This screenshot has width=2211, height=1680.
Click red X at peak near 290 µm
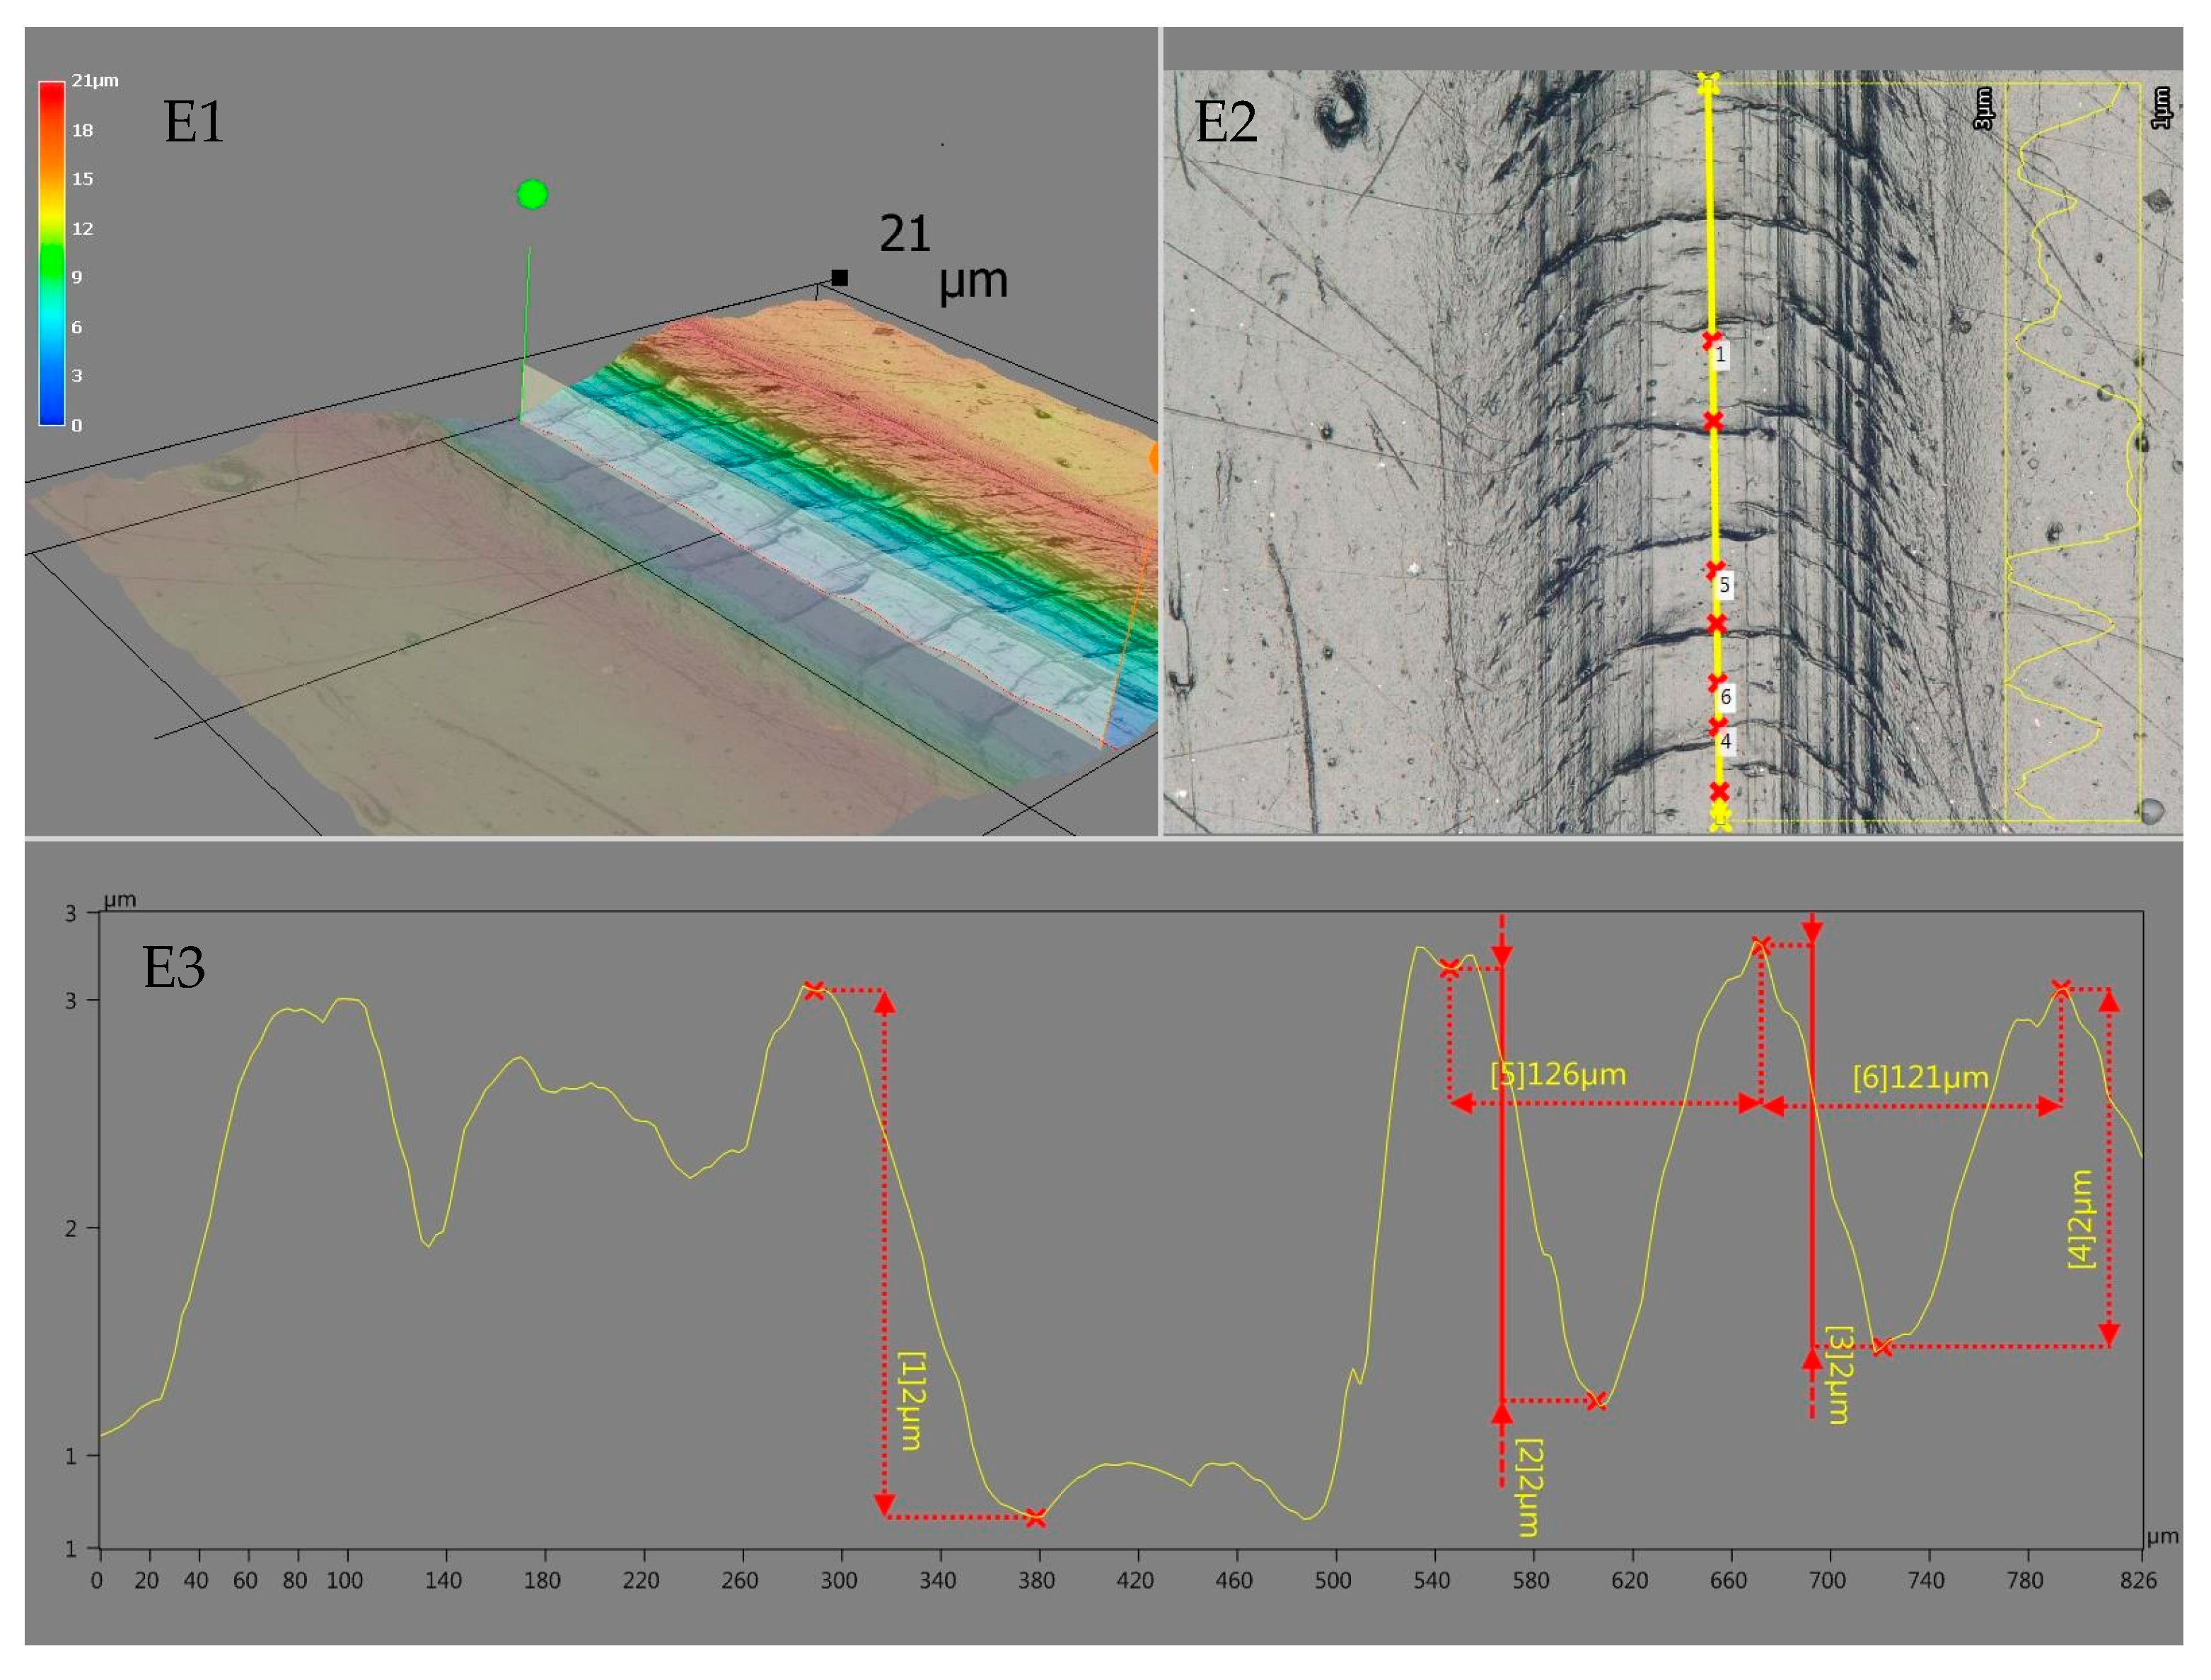[x=813, y=990]
